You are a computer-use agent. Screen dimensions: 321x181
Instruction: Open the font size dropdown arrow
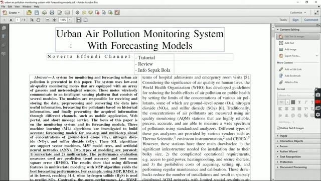coord(287,102)
